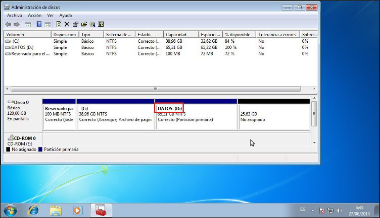Image resolution: width=380 pixels, height=218 pixels.
Task: Launch Internet Explorer from the taskbar
Action: (33, 210)
